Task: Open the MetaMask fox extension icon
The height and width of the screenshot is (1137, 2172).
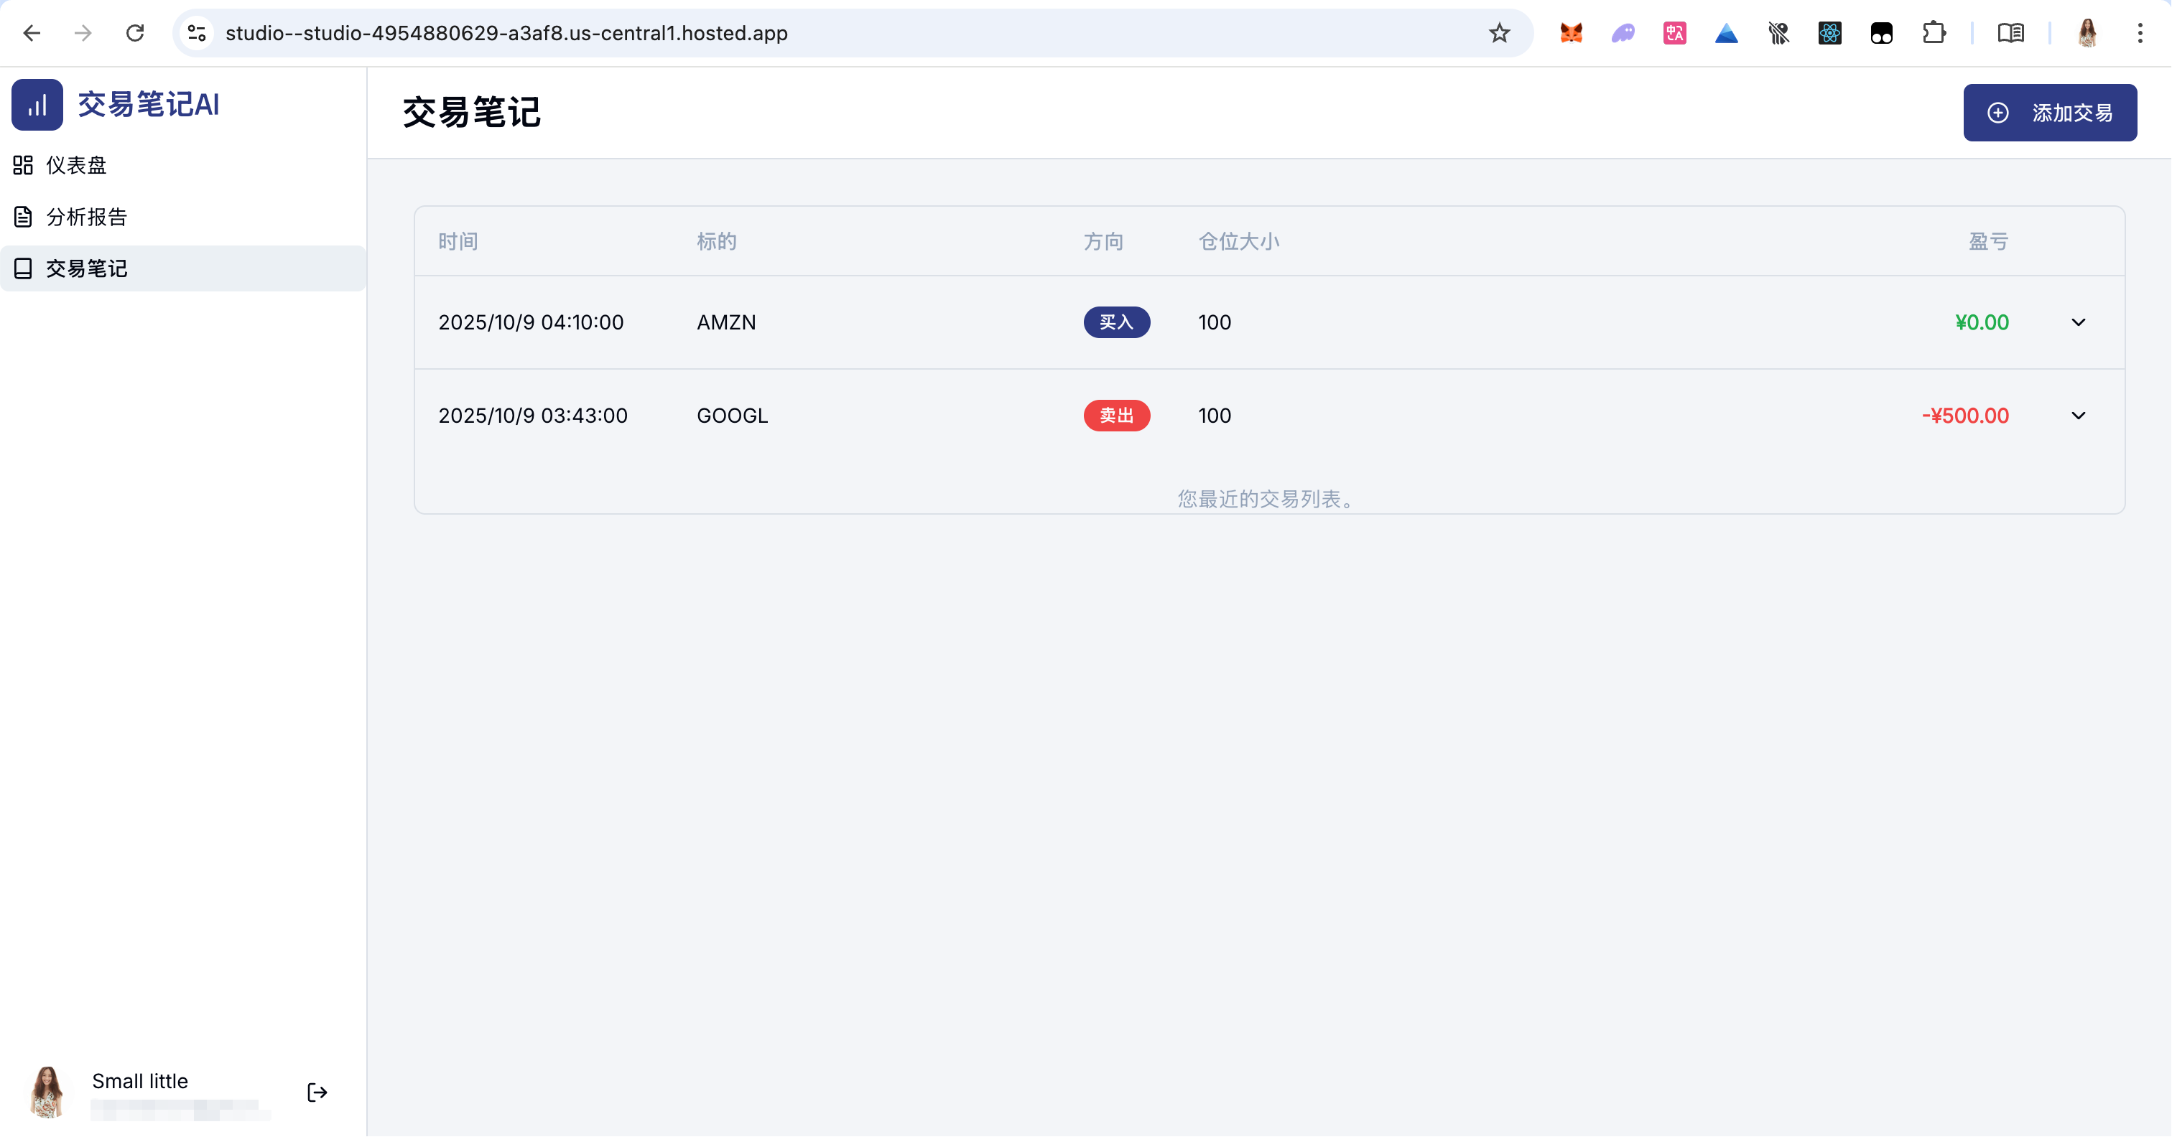Action: tap(1570, 33)
